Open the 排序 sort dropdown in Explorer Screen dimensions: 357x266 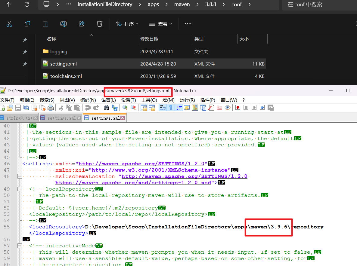click(127, 24)
